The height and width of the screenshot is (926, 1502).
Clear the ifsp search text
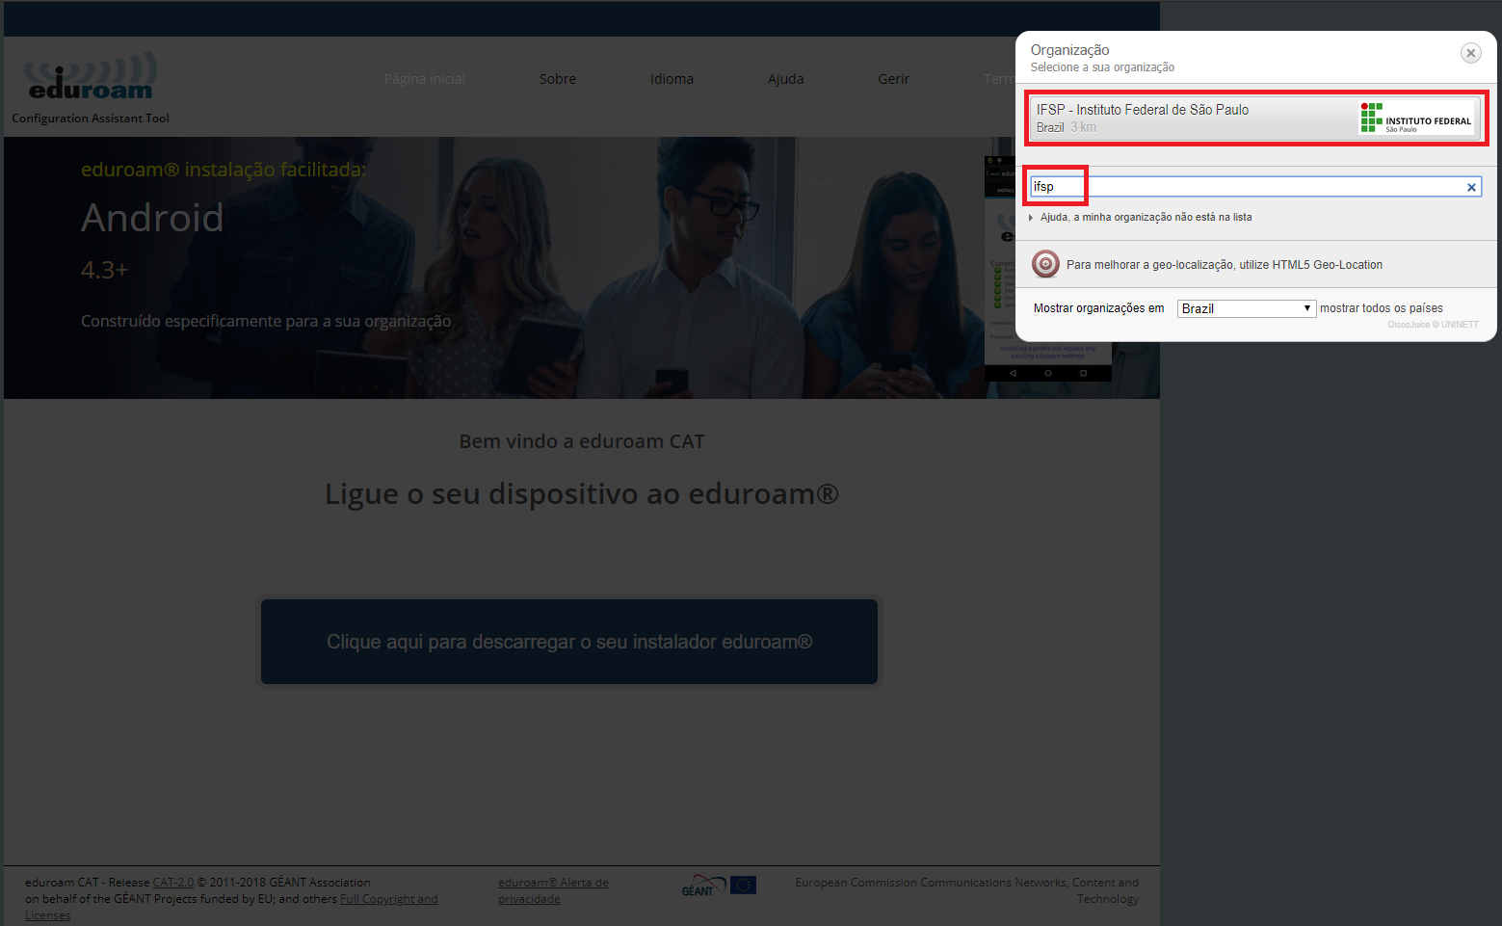(x=1471, y=187)
